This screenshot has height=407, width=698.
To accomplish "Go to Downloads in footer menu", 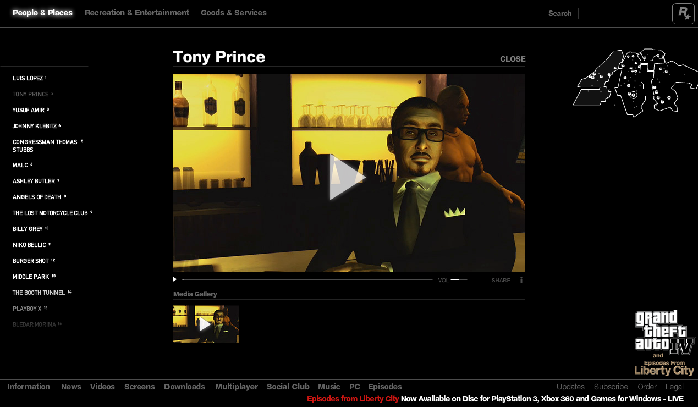I will click(184, 387).
